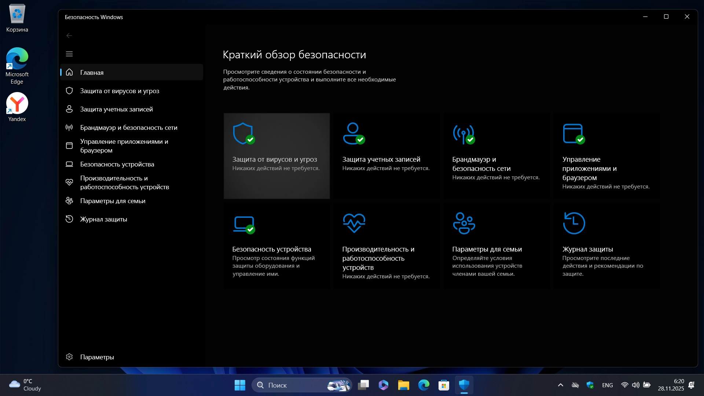This screenshot has width=704, height=396.
Task: Open Параметры settings at bottom left
Action: [x=97, y=357]
